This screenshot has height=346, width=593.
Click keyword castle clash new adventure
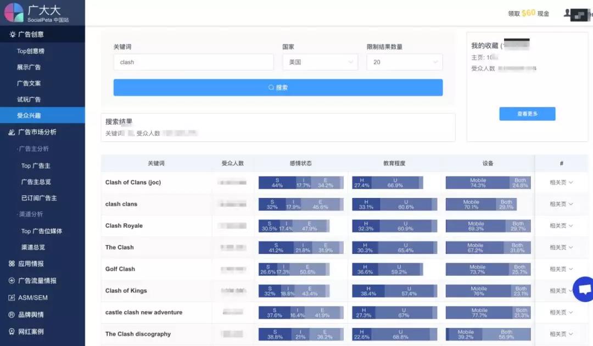pos(144,313)
